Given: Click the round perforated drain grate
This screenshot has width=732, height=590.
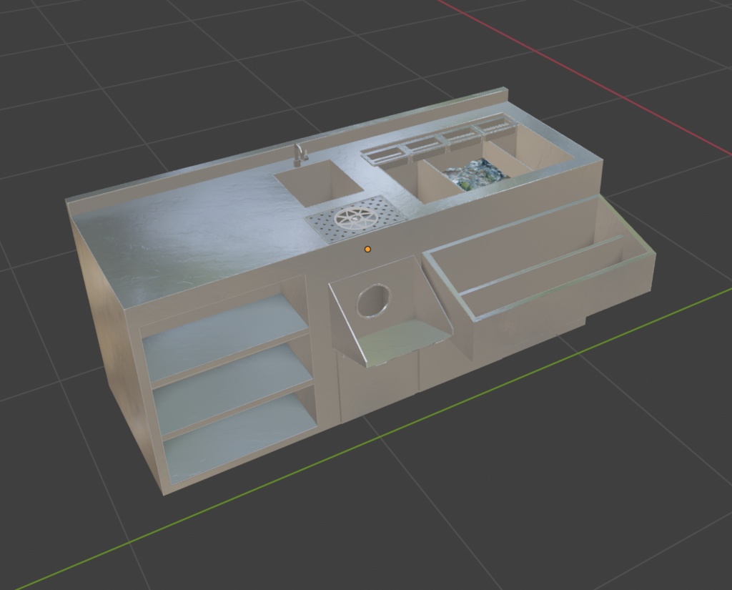Looking at the screenshot, I should (x=356, y=219).
